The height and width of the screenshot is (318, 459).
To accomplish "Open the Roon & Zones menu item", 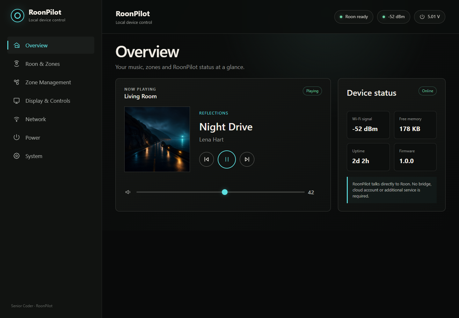I will 51,64.
